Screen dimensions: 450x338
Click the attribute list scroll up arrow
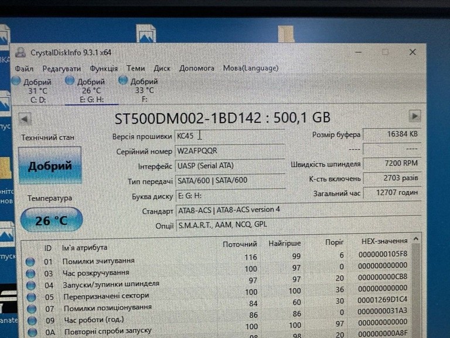click(416, 239)
